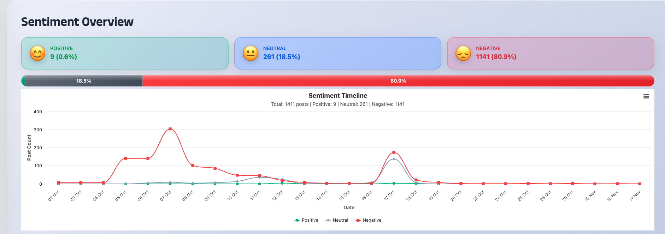Click the sad negative emoji icon
The image size is (665, 234).
[463, 54]
